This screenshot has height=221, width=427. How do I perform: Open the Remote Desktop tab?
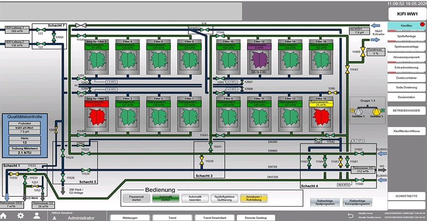[x=256, y=218]
